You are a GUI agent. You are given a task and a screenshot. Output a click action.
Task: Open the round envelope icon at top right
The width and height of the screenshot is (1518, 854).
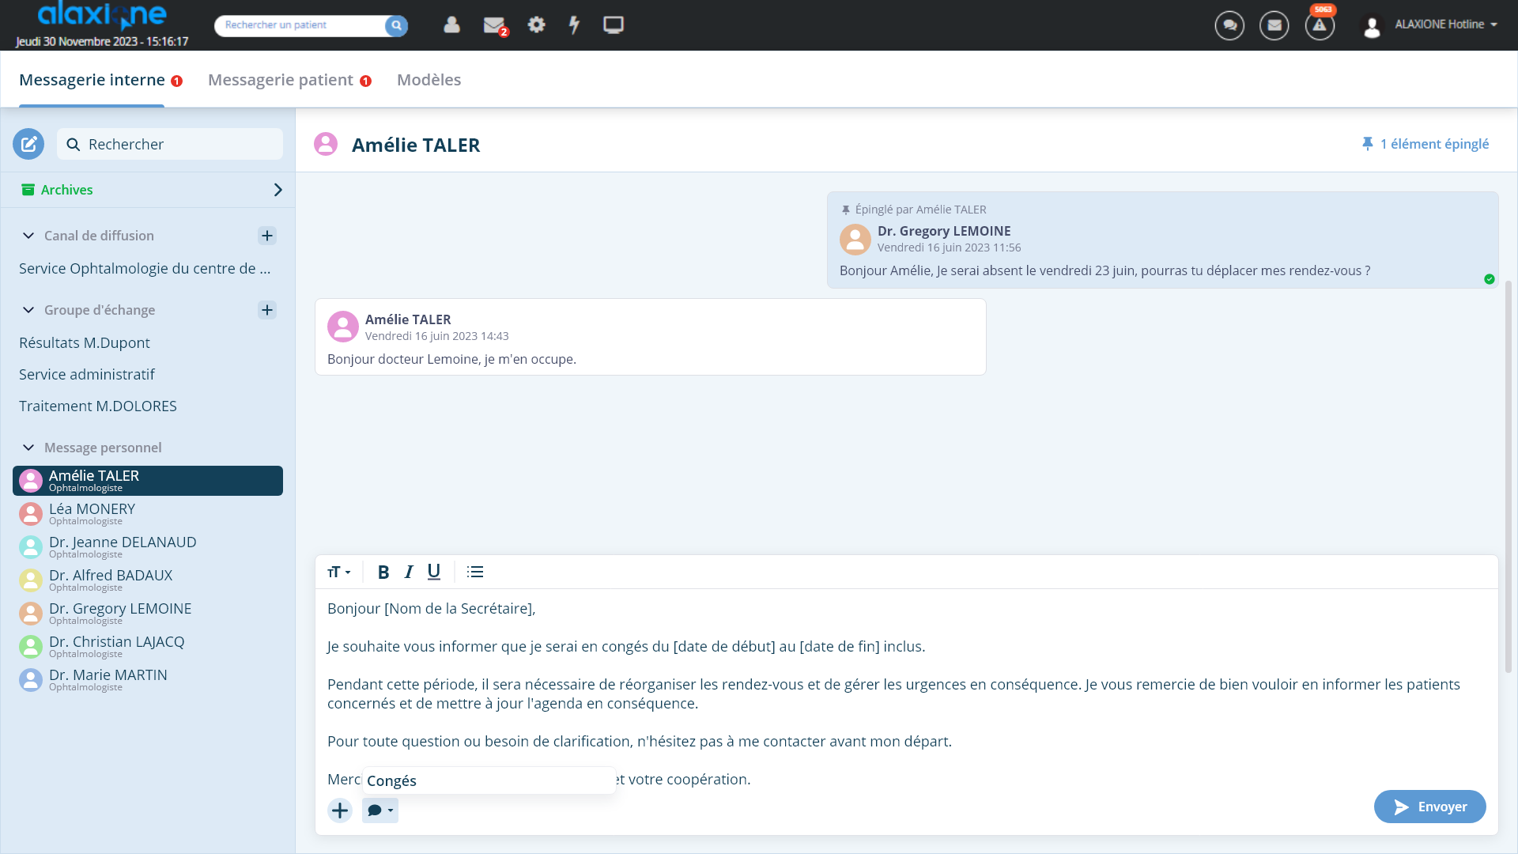click(x=1274, y=25)
